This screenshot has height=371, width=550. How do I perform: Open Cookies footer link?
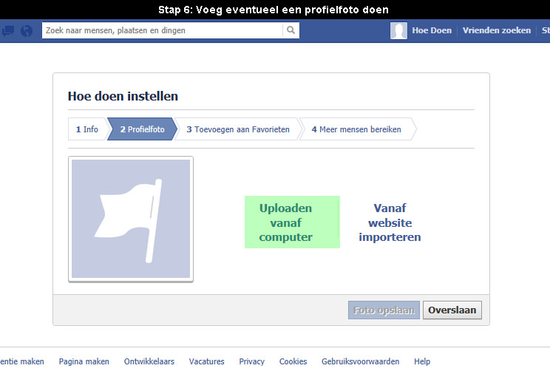tap(293, 361)
